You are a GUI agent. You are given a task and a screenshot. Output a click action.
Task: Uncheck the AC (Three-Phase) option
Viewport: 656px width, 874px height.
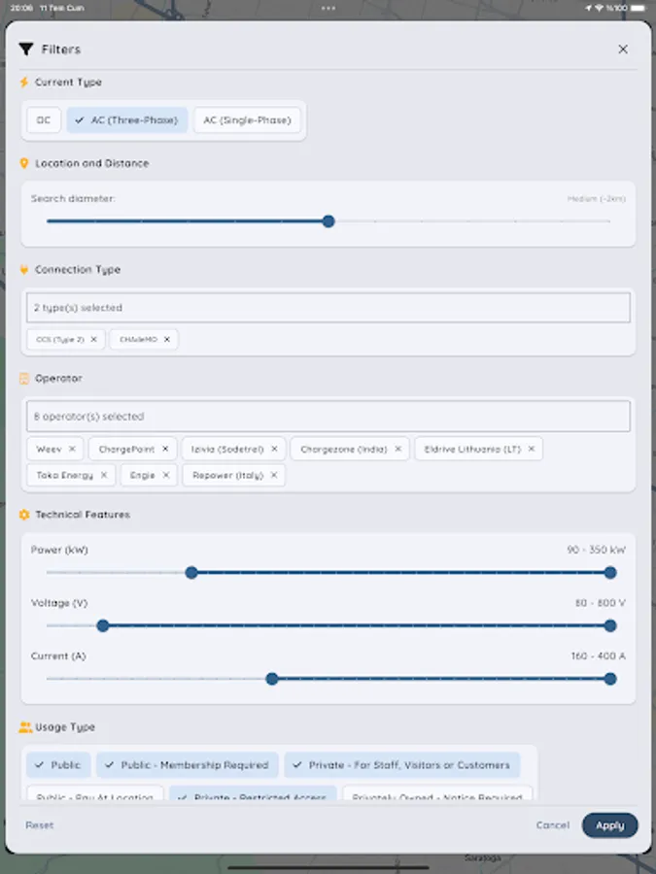point(125,119)
